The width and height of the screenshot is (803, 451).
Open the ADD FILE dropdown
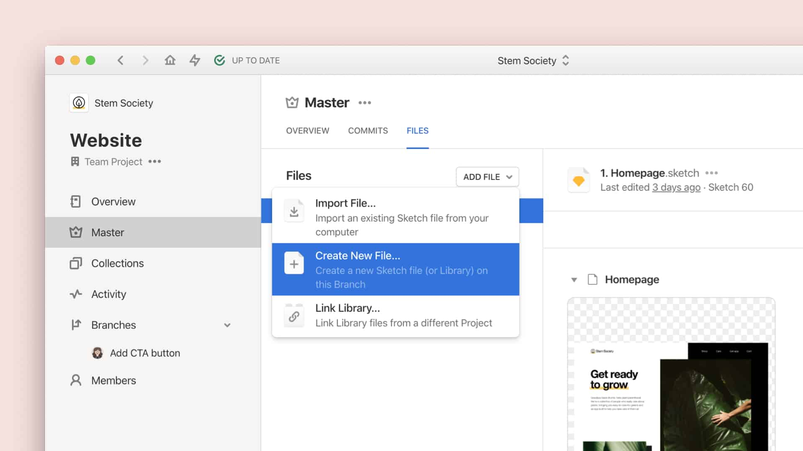(487, 177)
